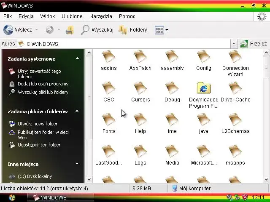Click task pane scrollbar down arrow

[x=89, y=180]
